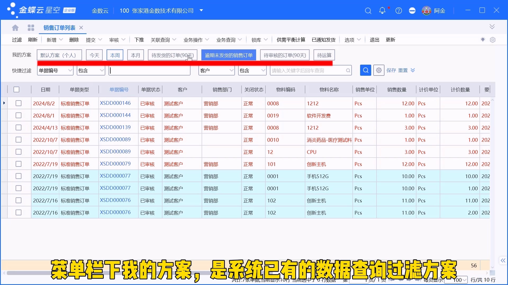The width and height of the screenshot is (508, 285).
Task: Click the 本周 scheme button
Action: pyautogui.click(x=115, y=55)
